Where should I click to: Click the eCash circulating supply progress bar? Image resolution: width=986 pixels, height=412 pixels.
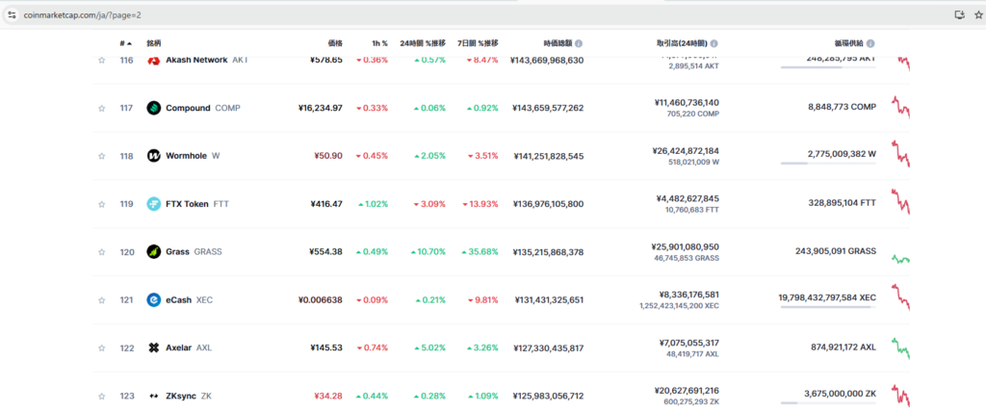pos(828,308)
